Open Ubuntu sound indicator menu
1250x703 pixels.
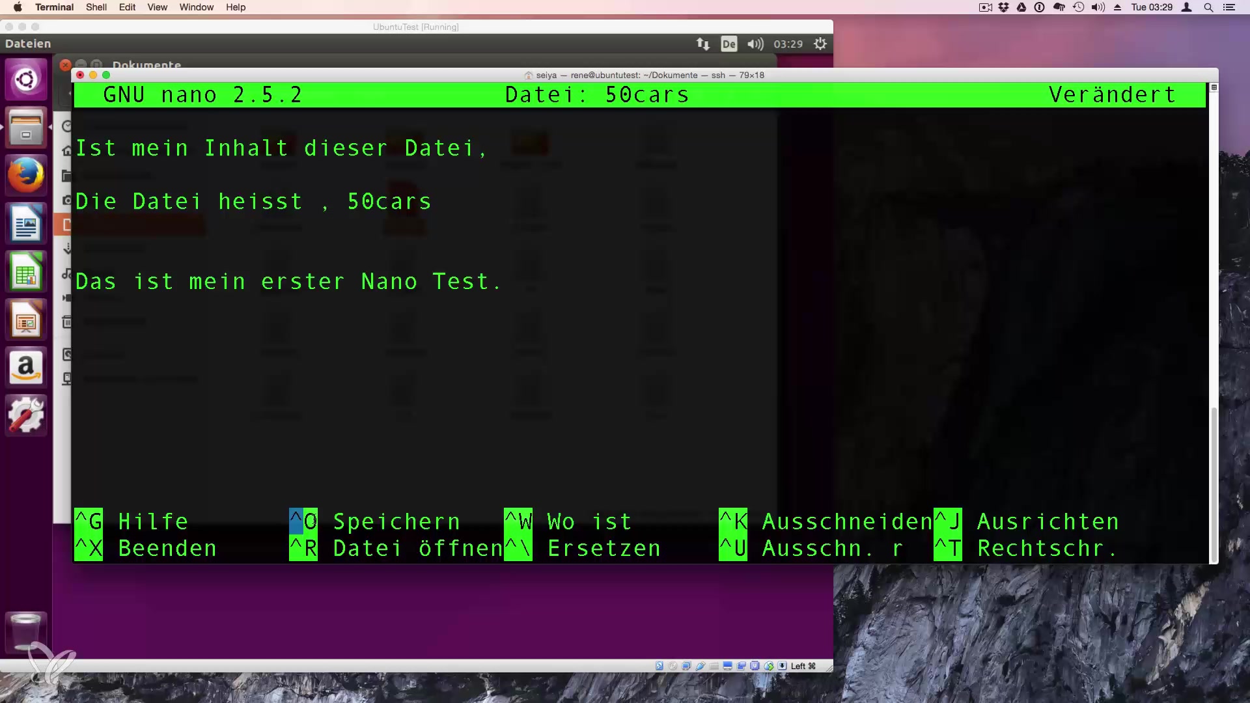755,44
